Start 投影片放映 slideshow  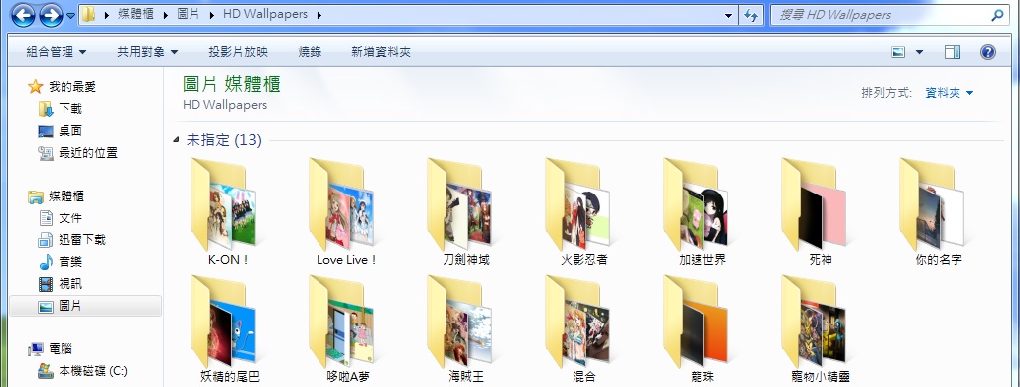238,52
